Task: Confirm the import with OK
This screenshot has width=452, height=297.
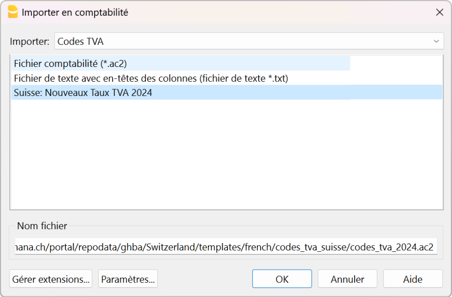Action: (282, 279)
